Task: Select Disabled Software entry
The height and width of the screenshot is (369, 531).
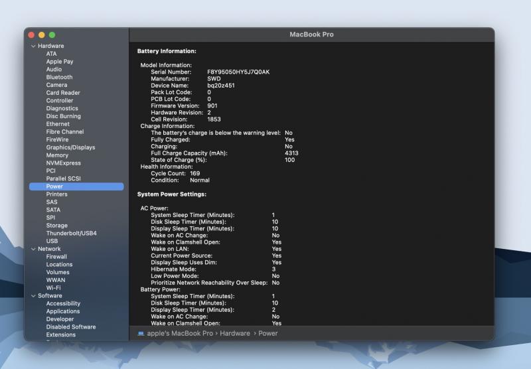Action: click(71, 327)
